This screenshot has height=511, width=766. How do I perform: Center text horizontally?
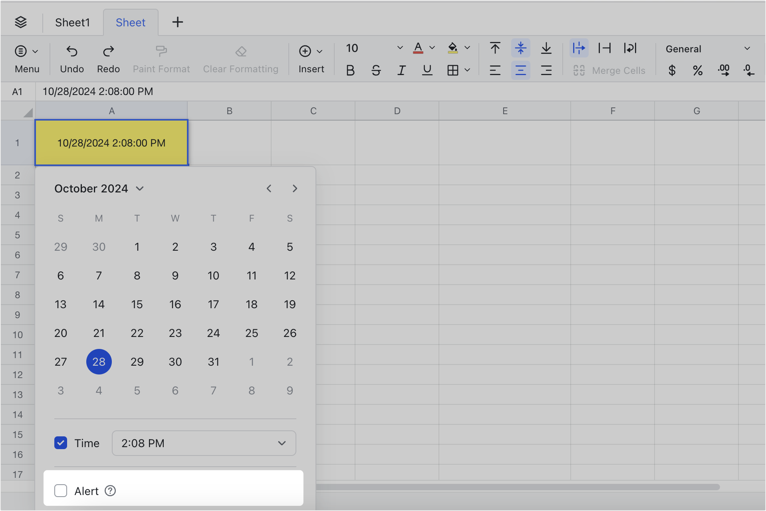pyautogui.click(x=520, y=71)
